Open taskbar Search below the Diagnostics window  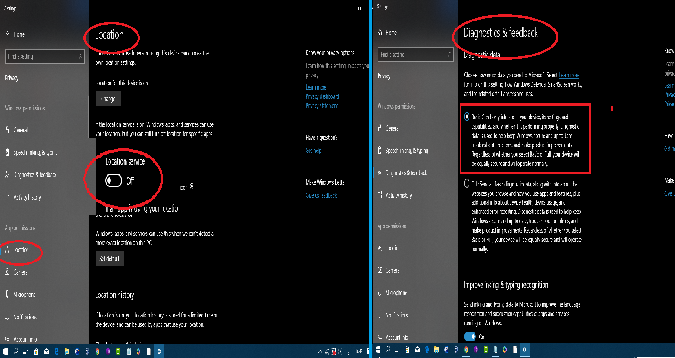point(388,350)
